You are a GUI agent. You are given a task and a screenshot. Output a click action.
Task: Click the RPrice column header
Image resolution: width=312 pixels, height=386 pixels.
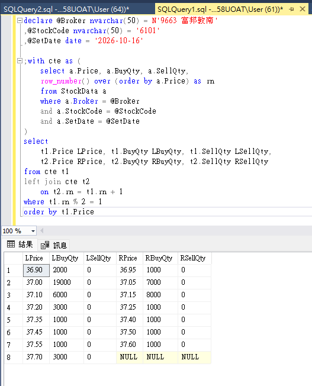(x=130, y=258)
